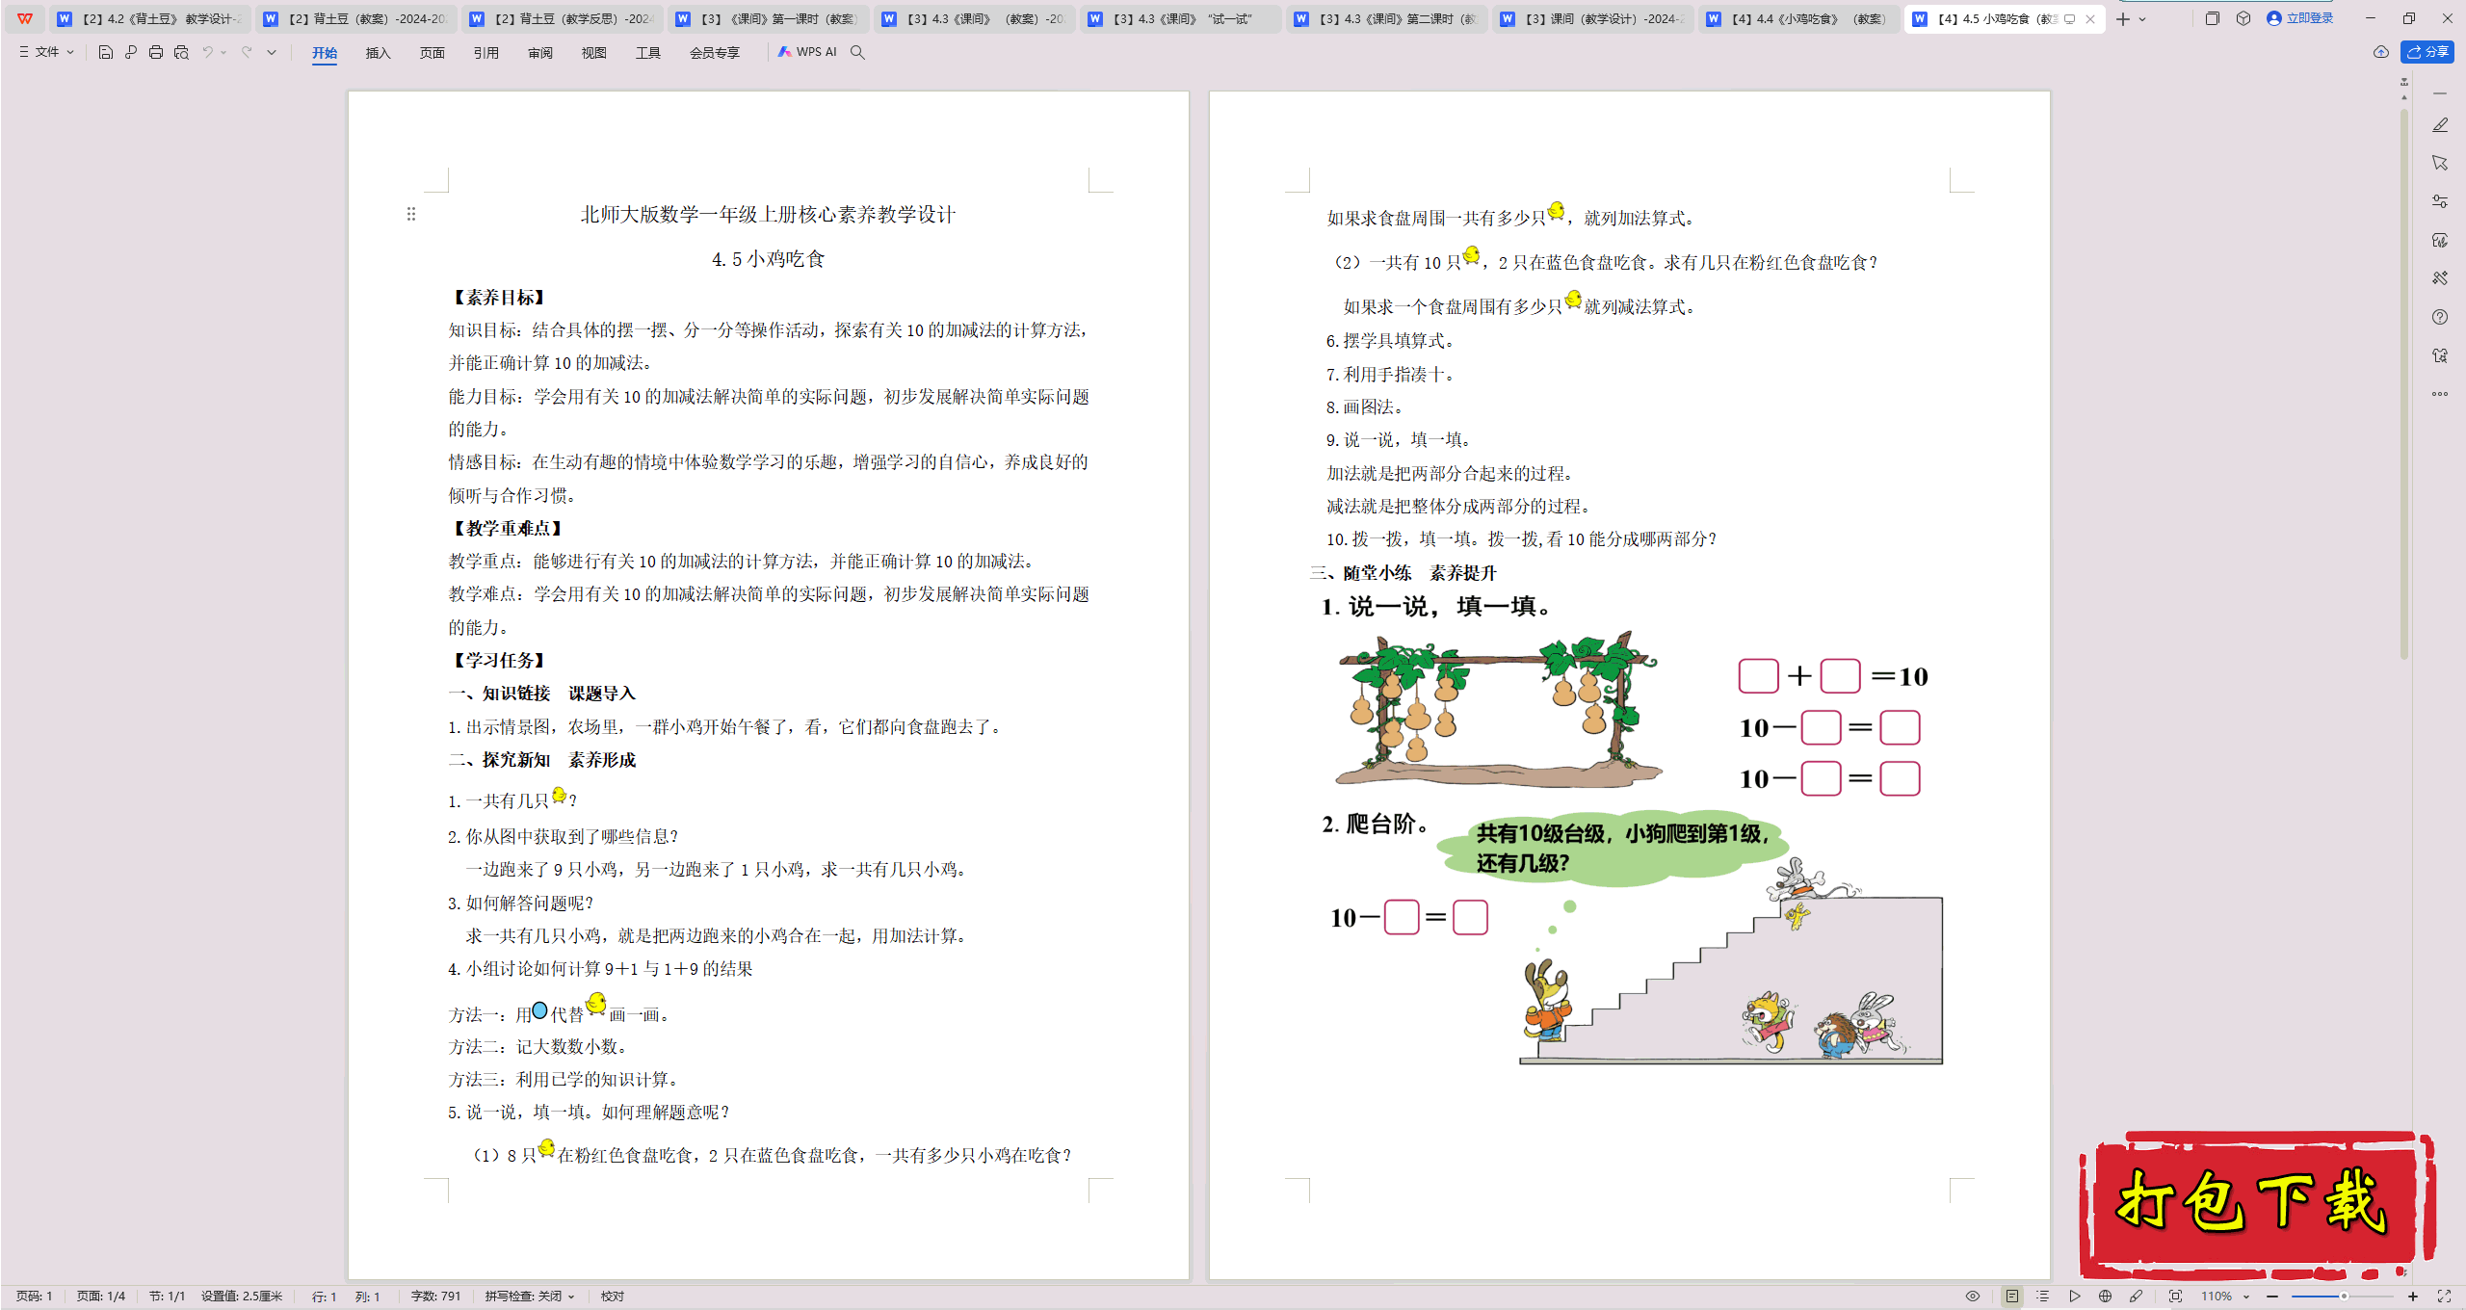Screen dimensions: 2466x1310
Task: Expand the new tab dropdown arrow
Action: (x=2142, y=18)
